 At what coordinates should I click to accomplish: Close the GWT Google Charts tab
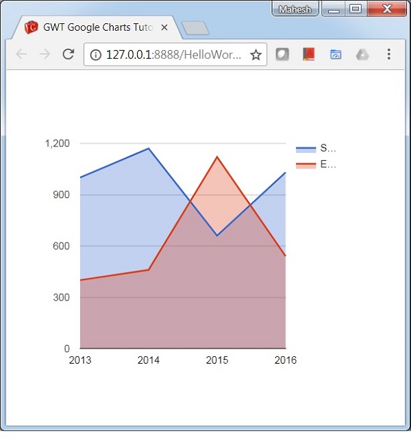click(x=164, y=28)
